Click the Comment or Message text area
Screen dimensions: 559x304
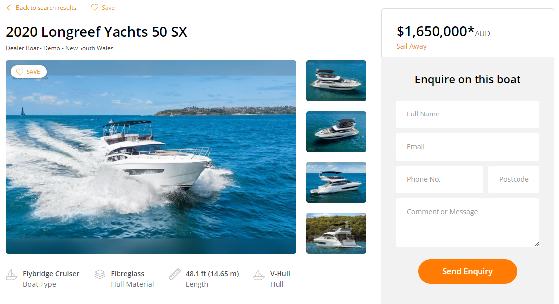click(x=467, y=222)
